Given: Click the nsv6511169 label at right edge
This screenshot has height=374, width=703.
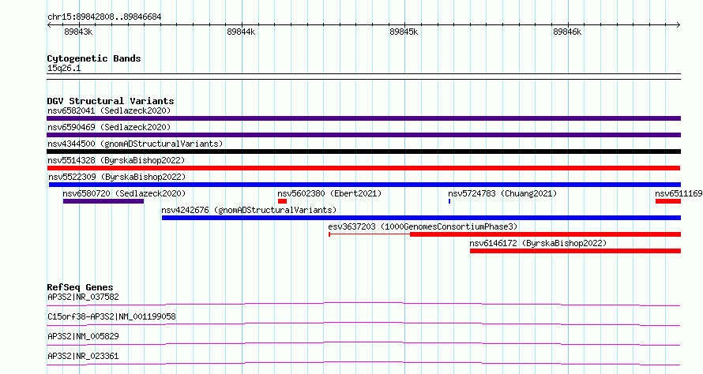Looking at the screenshot, I should pyautogui.click(x=679, y=193).
